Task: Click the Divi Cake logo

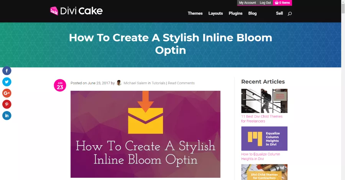Action: 76,11
